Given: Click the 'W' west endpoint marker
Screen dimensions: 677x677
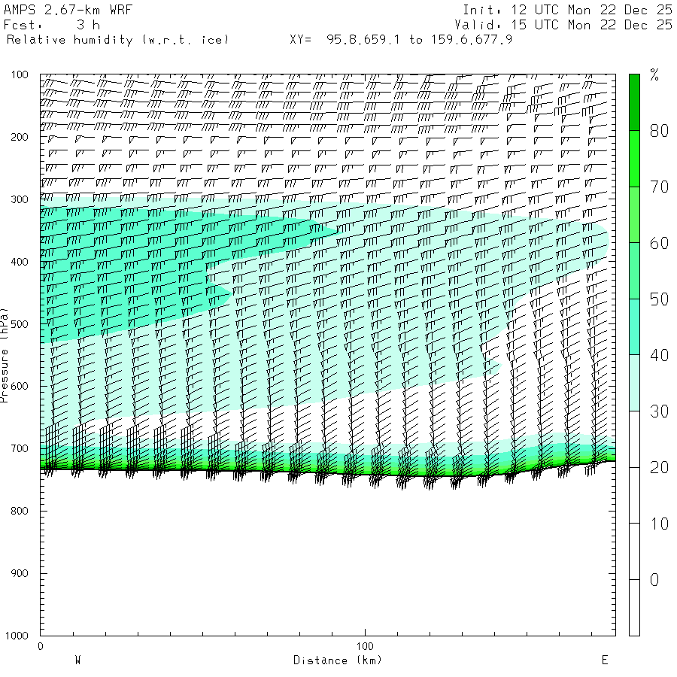Looking at the screenshot, I should [x=77, y=660].
